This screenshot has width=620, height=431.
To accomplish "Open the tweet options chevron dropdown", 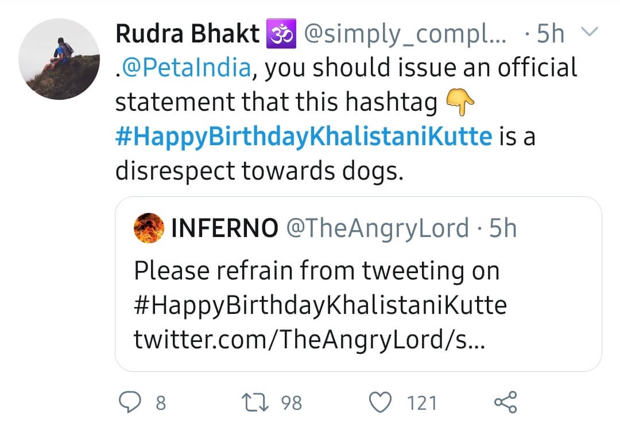I will coord(590,33).
